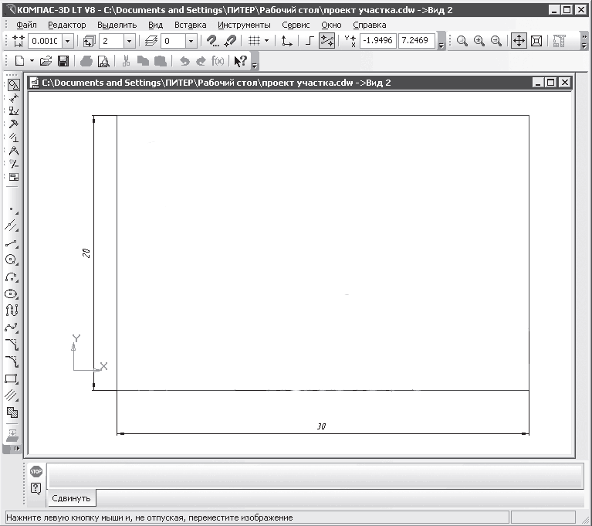Open file with the folder icon

click(46, 60)
